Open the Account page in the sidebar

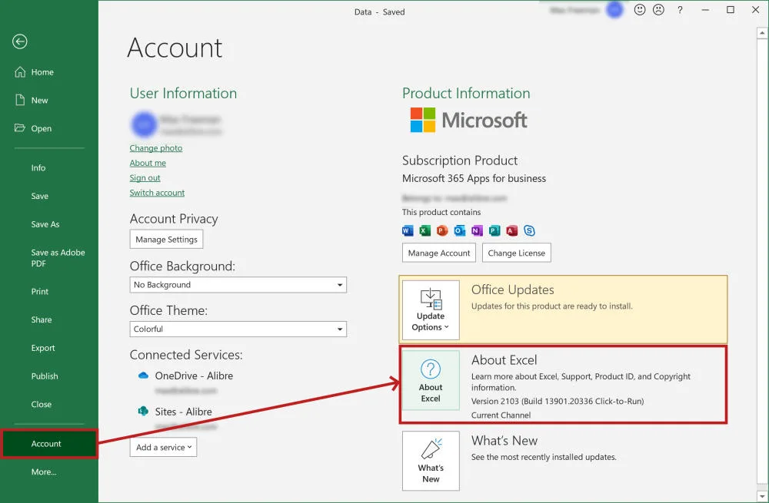pyautogui.click(x=49, y=444)
